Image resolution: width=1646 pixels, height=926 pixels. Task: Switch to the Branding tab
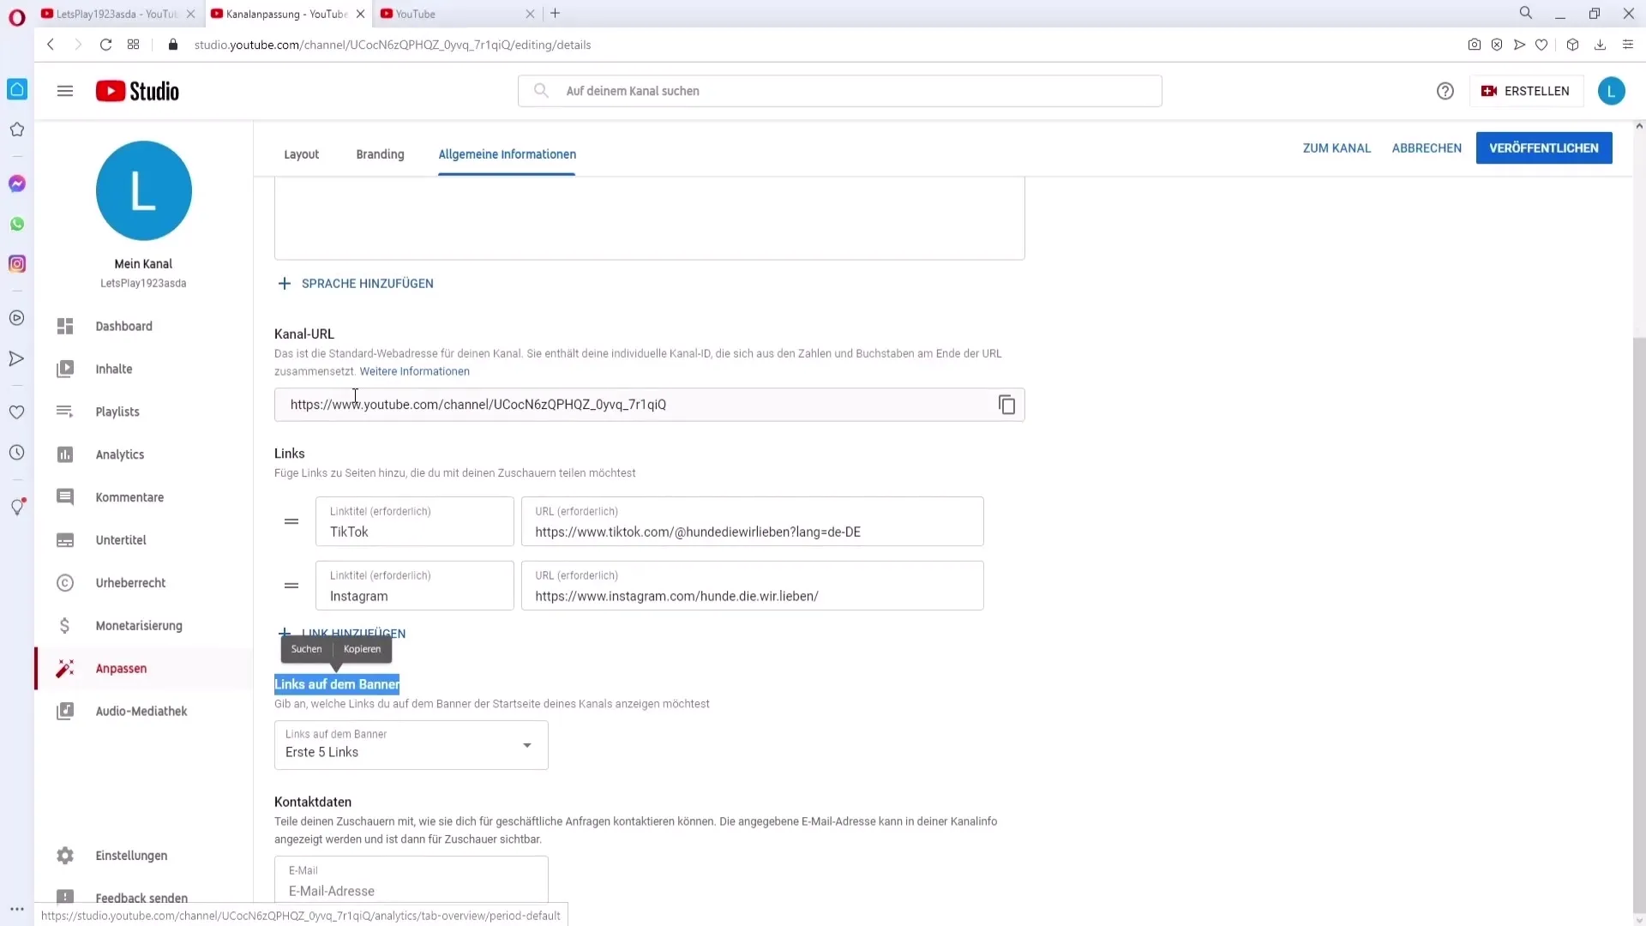[x=380, y=154]
